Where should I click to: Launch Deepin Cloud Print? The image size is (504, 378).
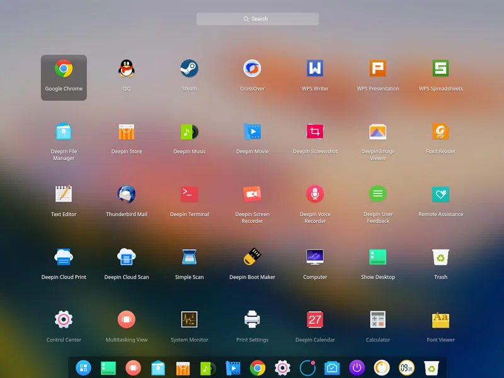pyautogui.click(x=64, y=257)
